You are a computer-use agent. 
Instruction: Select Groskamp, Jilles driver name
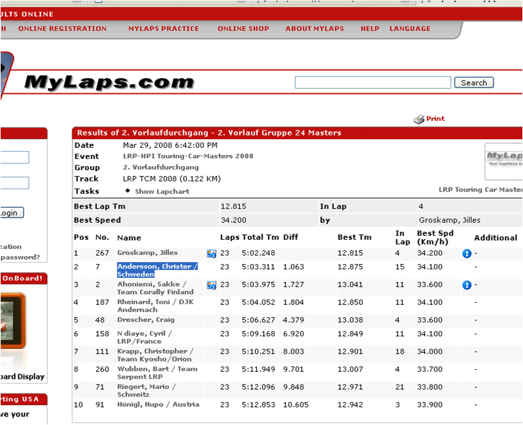pos(148,253)
